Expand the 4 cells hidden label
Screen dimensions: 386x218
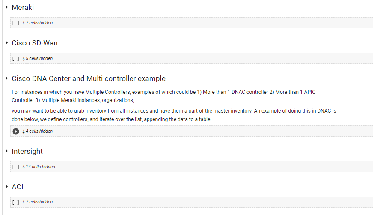click(39, 131)
